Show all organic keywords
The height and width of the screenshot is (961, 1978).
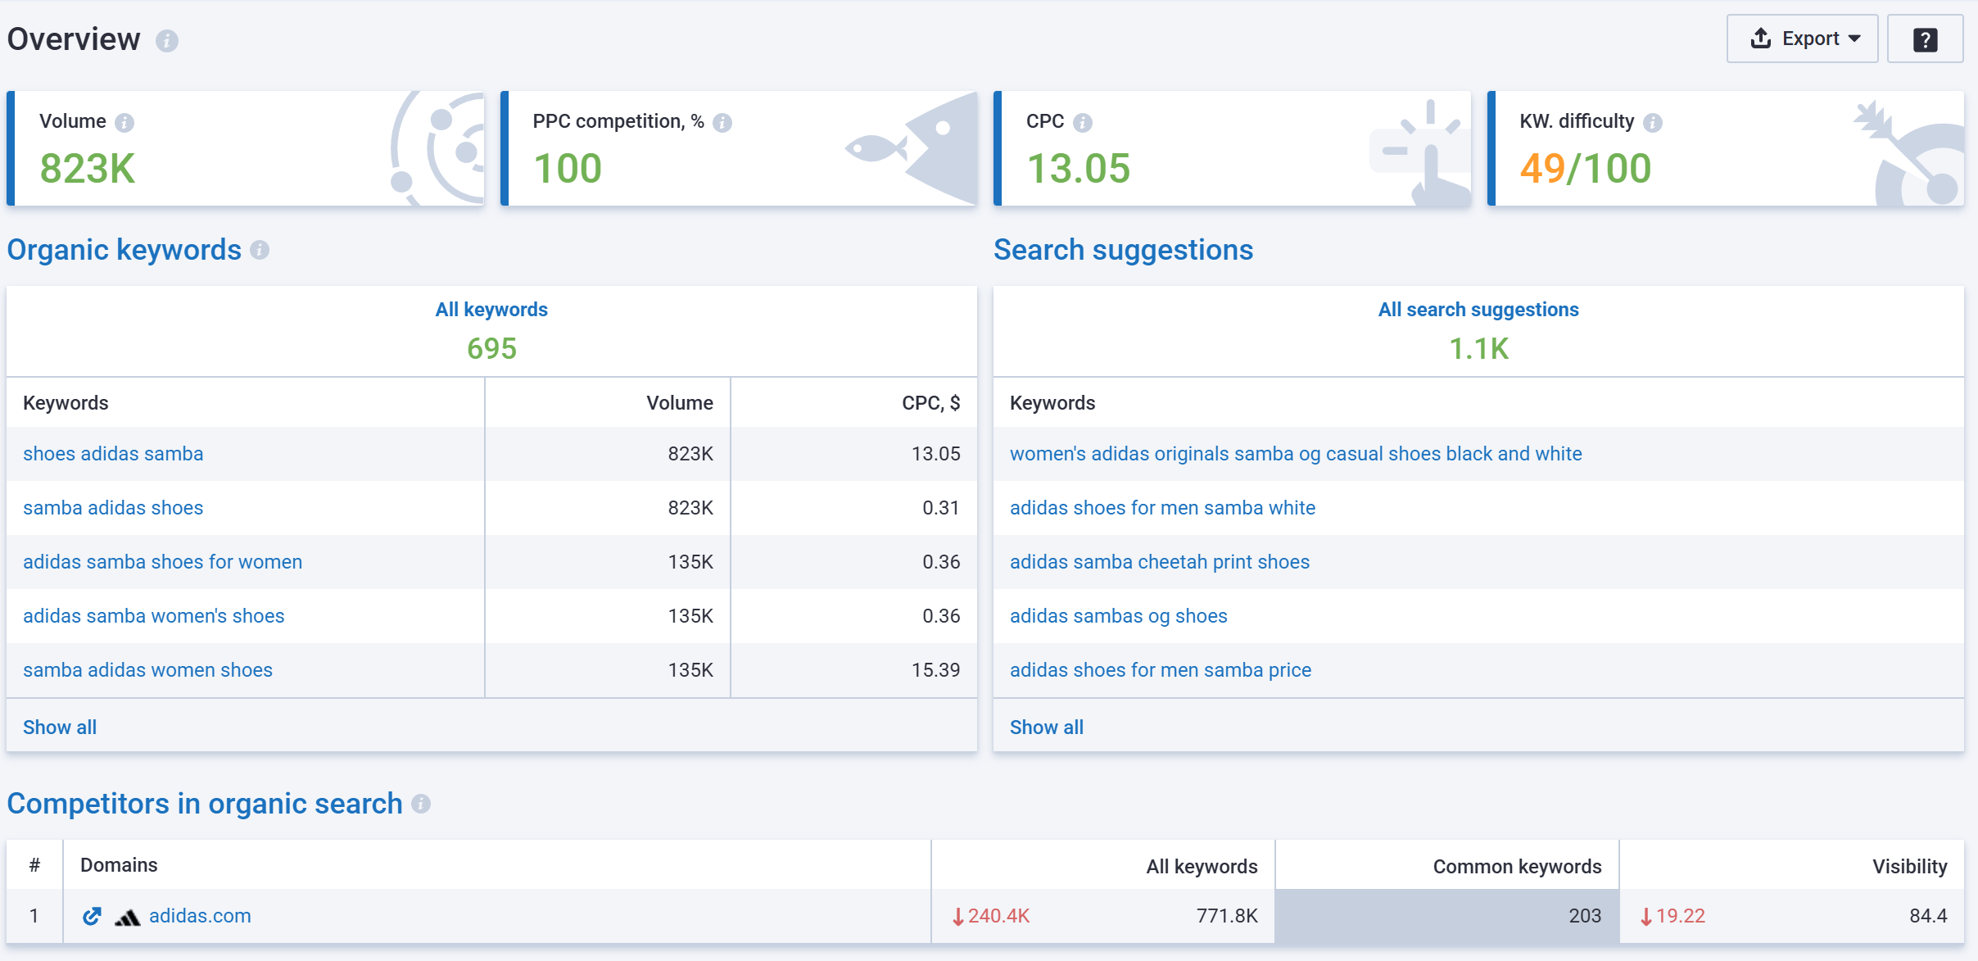[x=59, y=726]
